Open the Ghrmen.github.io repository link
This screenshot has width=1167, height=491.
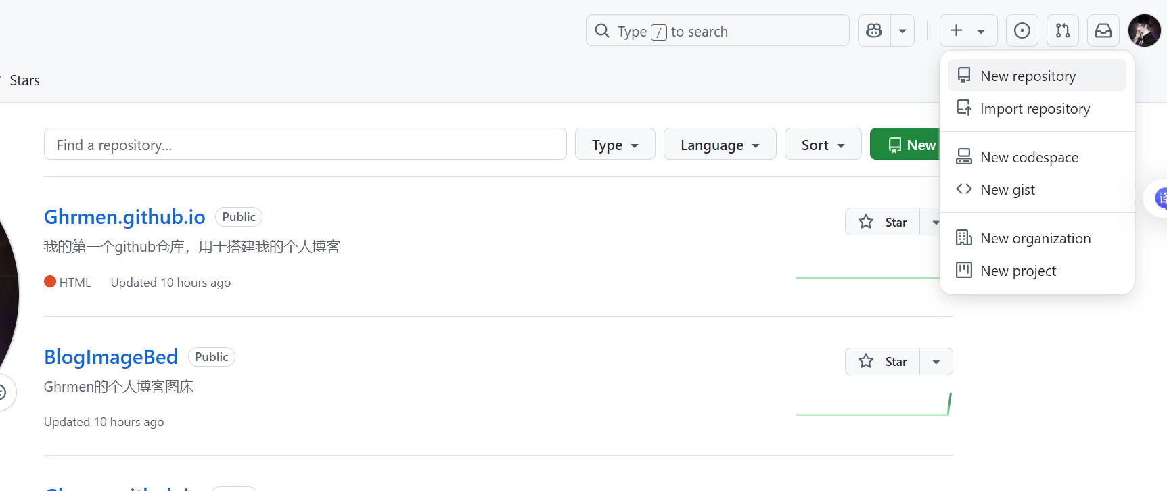coord(124,216)
